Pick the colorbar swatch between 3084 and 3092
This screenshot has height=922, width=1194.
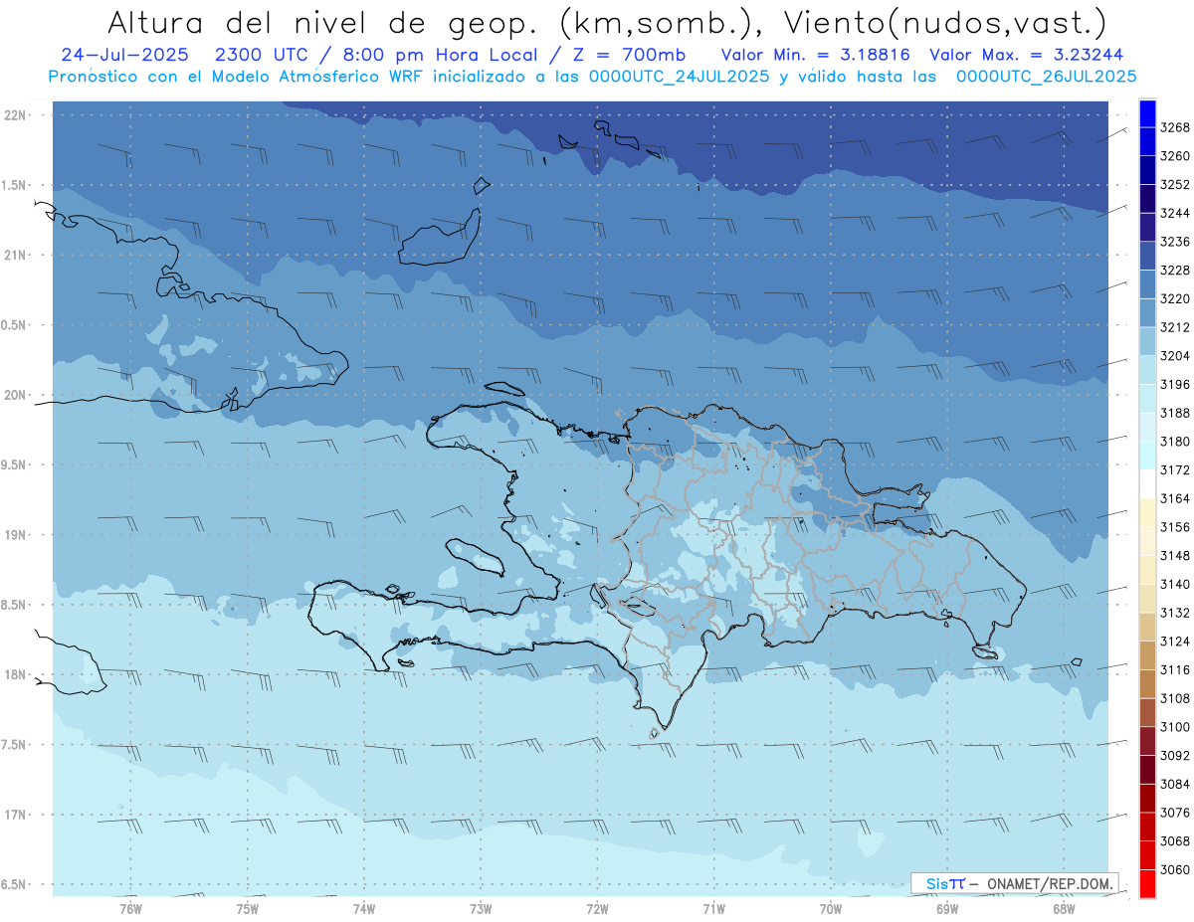[1146, 770]
